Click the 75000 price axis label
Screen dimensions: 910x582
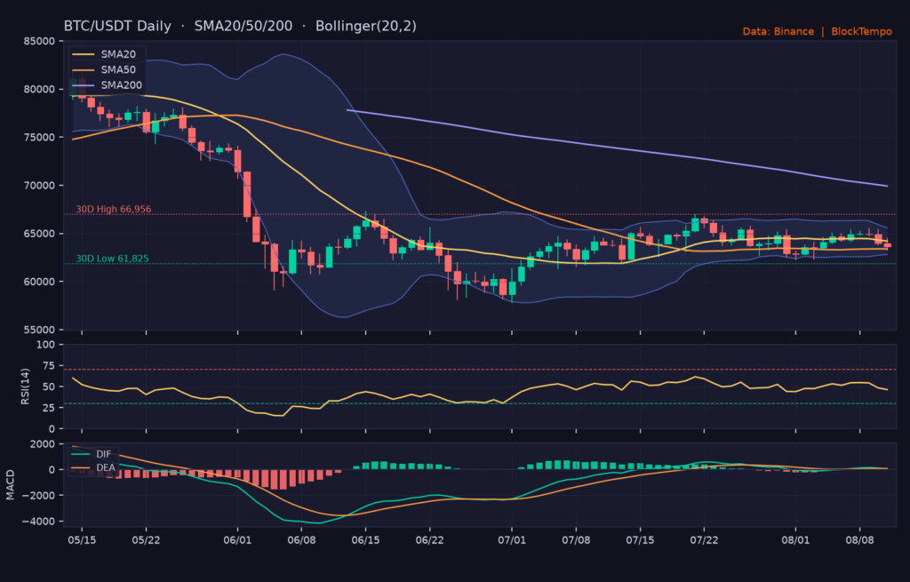[39, 138]
